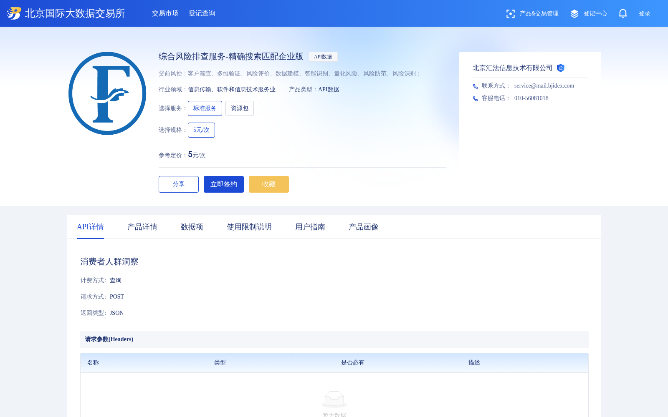
Task: Click 登录 to sign in
Action: click(x=645, y=14)
